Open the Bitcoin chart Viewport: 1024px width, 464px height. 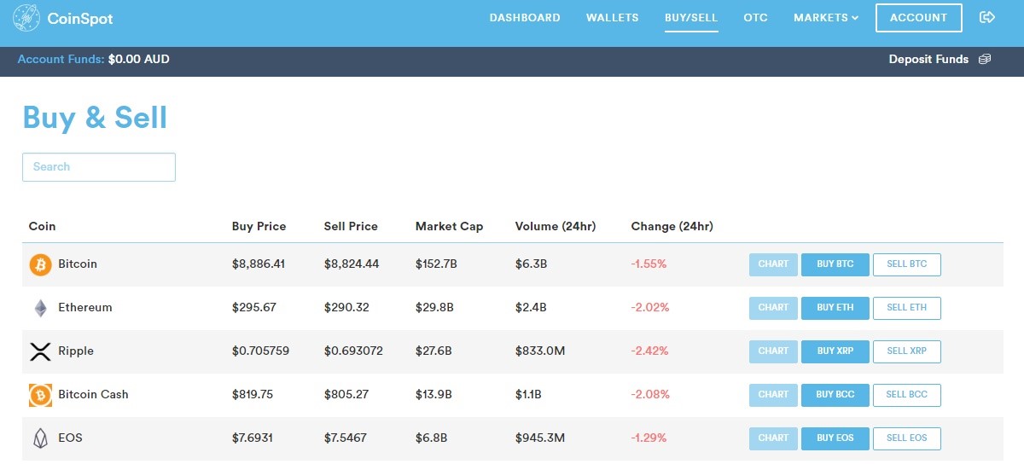[x=773, y=264]
